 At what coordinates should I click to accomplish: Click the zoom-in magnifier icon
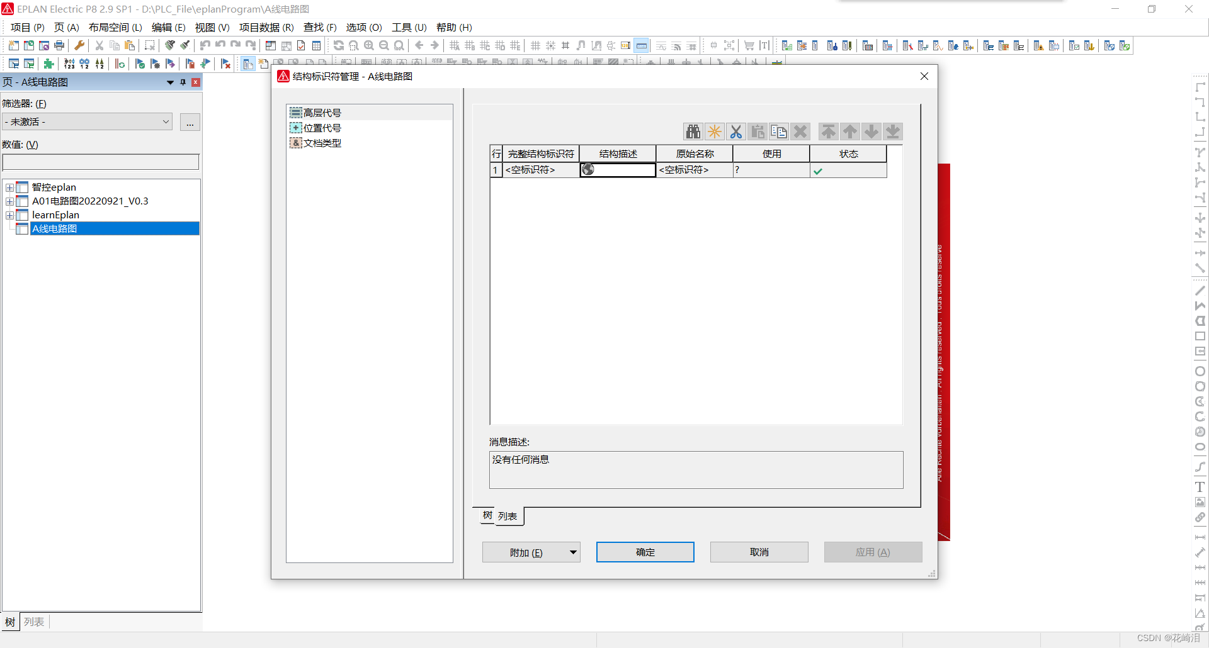[x=369, y=45]
